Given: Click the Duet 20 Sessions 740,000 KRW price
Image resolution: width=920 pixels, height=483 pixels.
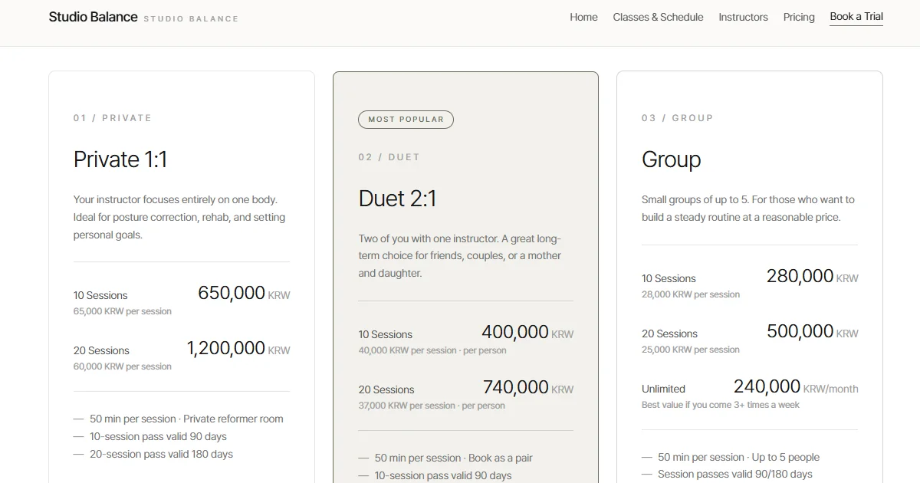Looking at the screenshot, I should click(x=528, y=388).
